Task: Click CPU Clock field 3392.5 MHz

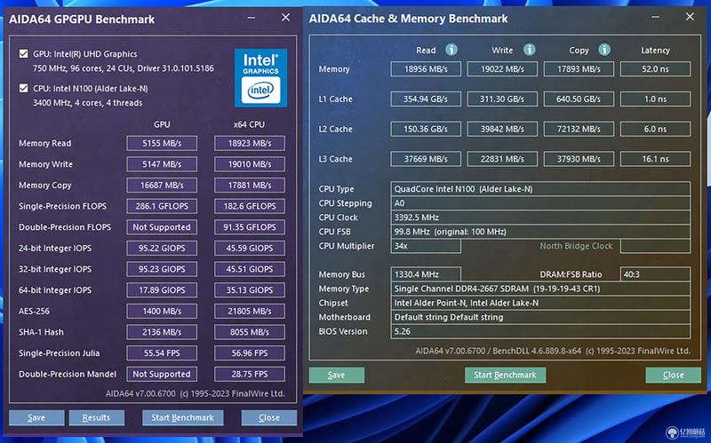Action: tap(540, 218)
